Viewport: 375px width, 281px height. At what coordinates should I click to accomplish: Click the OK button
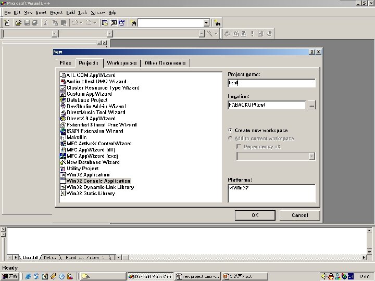pyautogui.click(x=255, y=215)
